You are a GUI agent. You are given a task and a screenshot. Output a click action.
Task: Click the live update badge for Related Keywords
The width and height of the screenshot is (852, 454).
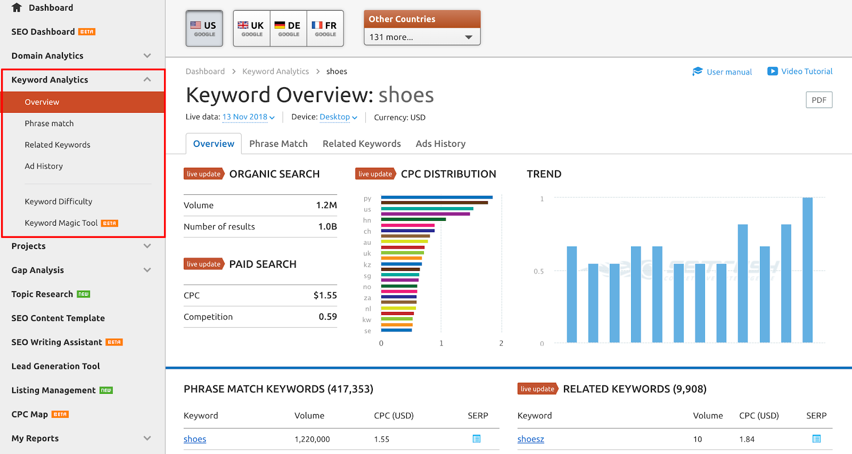[538, 389]
